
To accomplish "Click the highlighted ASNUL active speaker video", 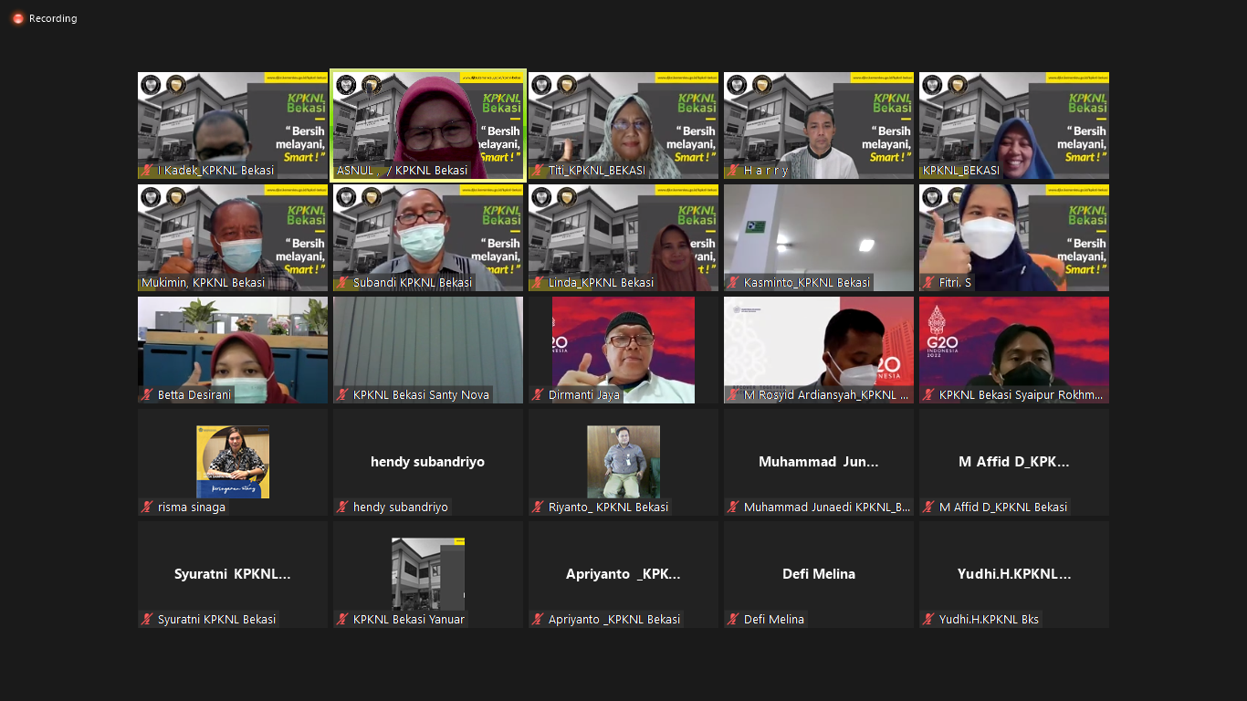I will 428,123.
